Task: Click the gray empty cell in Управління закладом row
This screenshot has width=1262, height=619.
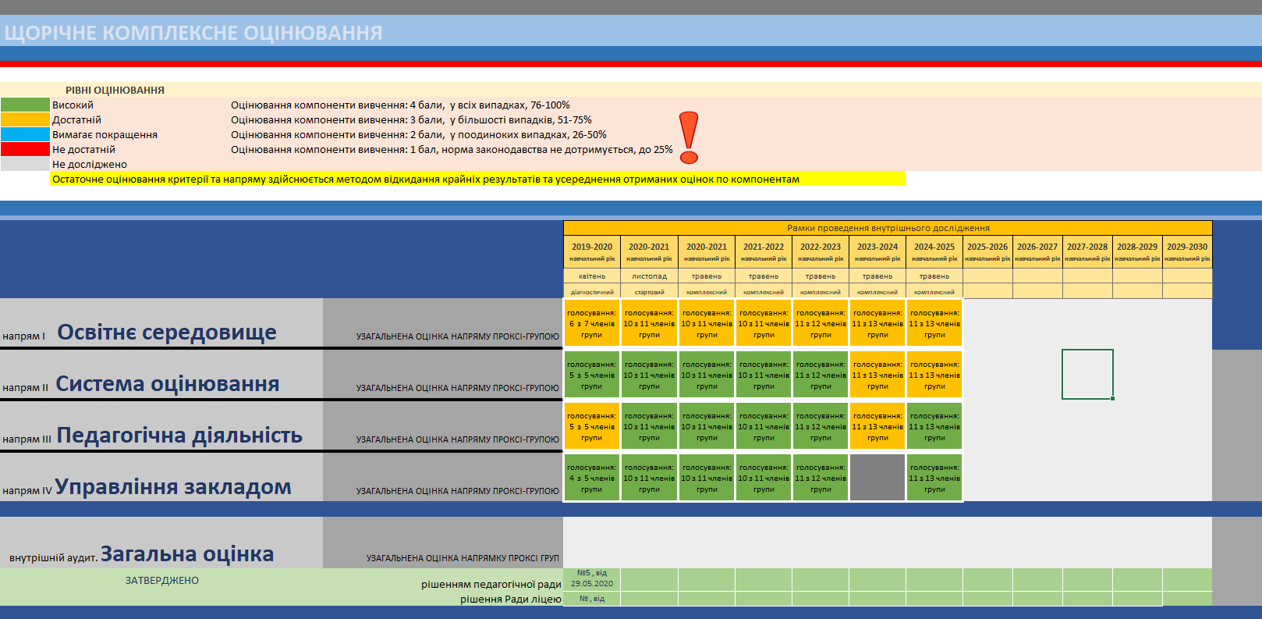Action: point(877,478)
